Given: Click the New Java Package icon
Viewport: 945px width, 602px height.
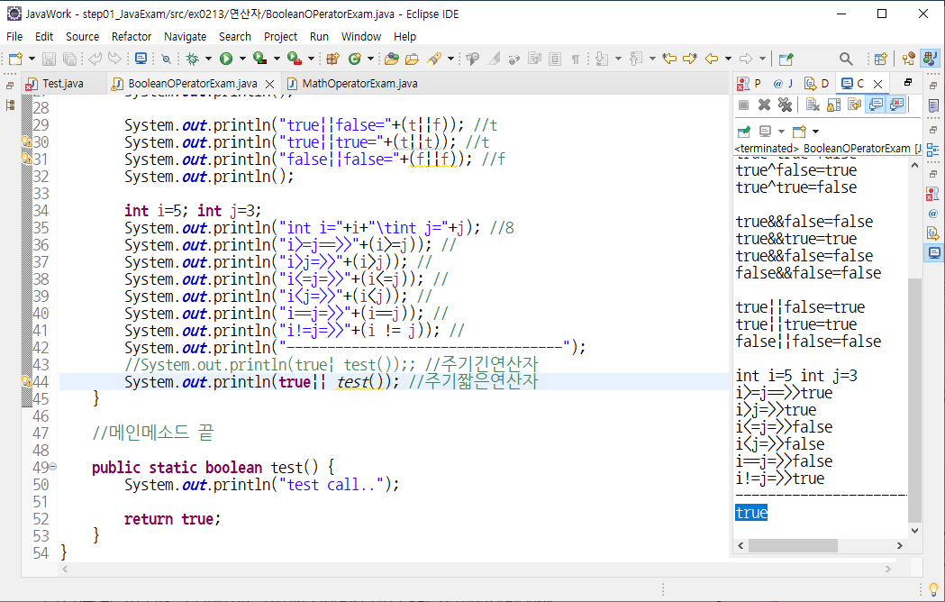Looking at the screenshot, I should [332, 59].
